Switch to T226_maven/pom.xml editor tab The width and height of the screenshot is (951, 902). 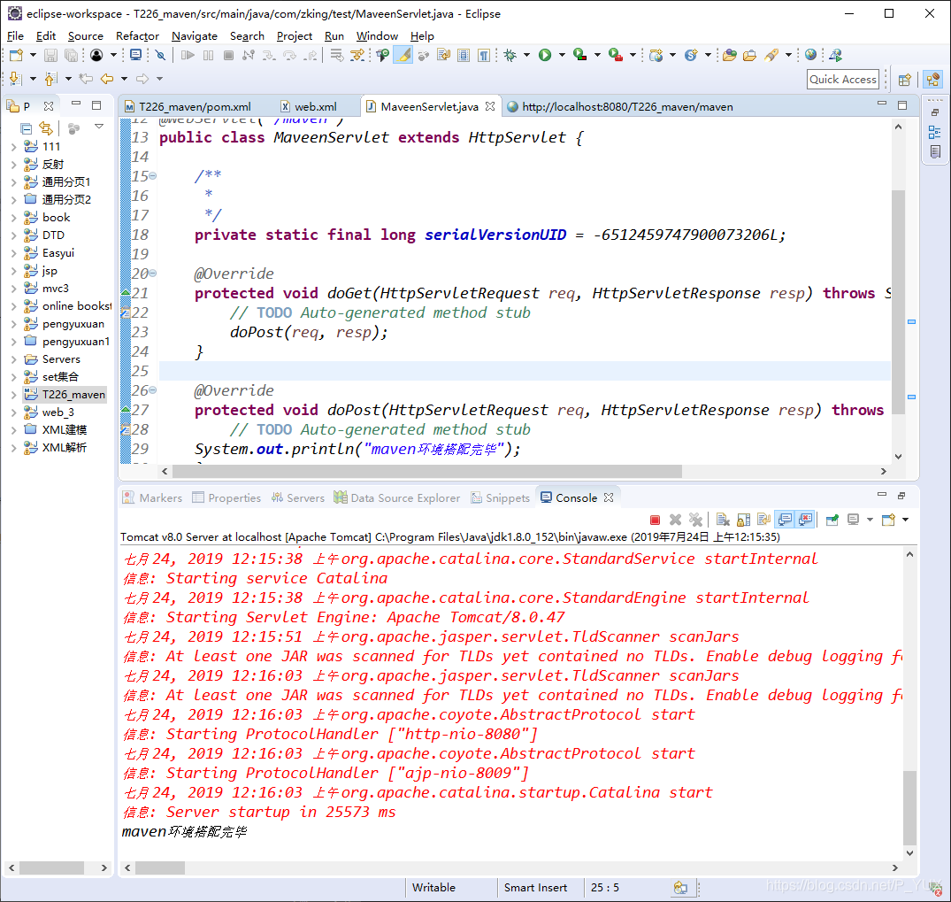click(x=188, y=107)
